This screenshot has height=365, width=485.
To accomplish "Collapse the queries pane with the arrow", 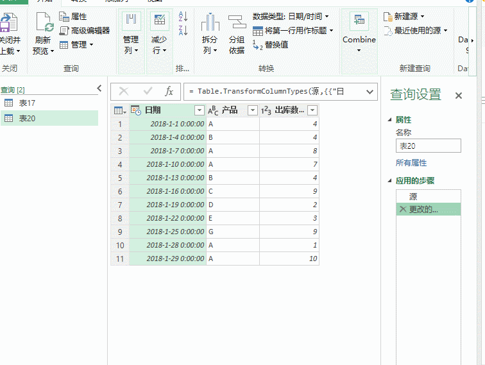I will [x=99, y=89].
